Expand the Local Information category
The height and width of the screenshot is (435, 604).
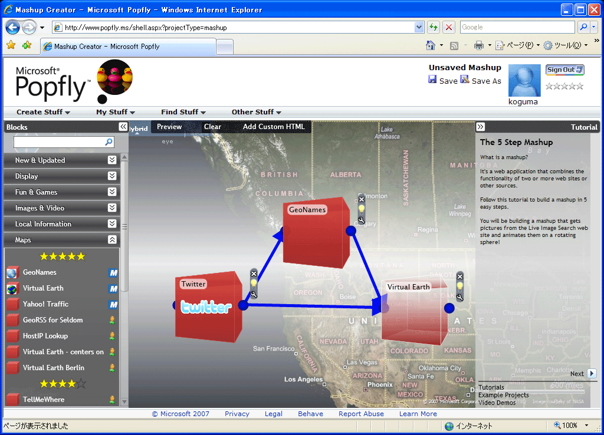tap(112, 223)
